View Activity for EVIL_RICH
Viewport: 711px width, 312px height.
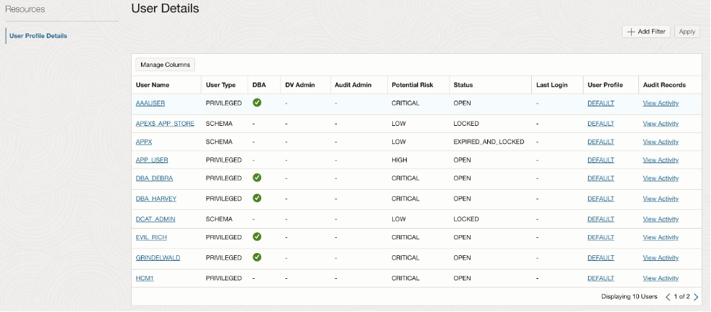pyautogui.click(x=661, y=237)
